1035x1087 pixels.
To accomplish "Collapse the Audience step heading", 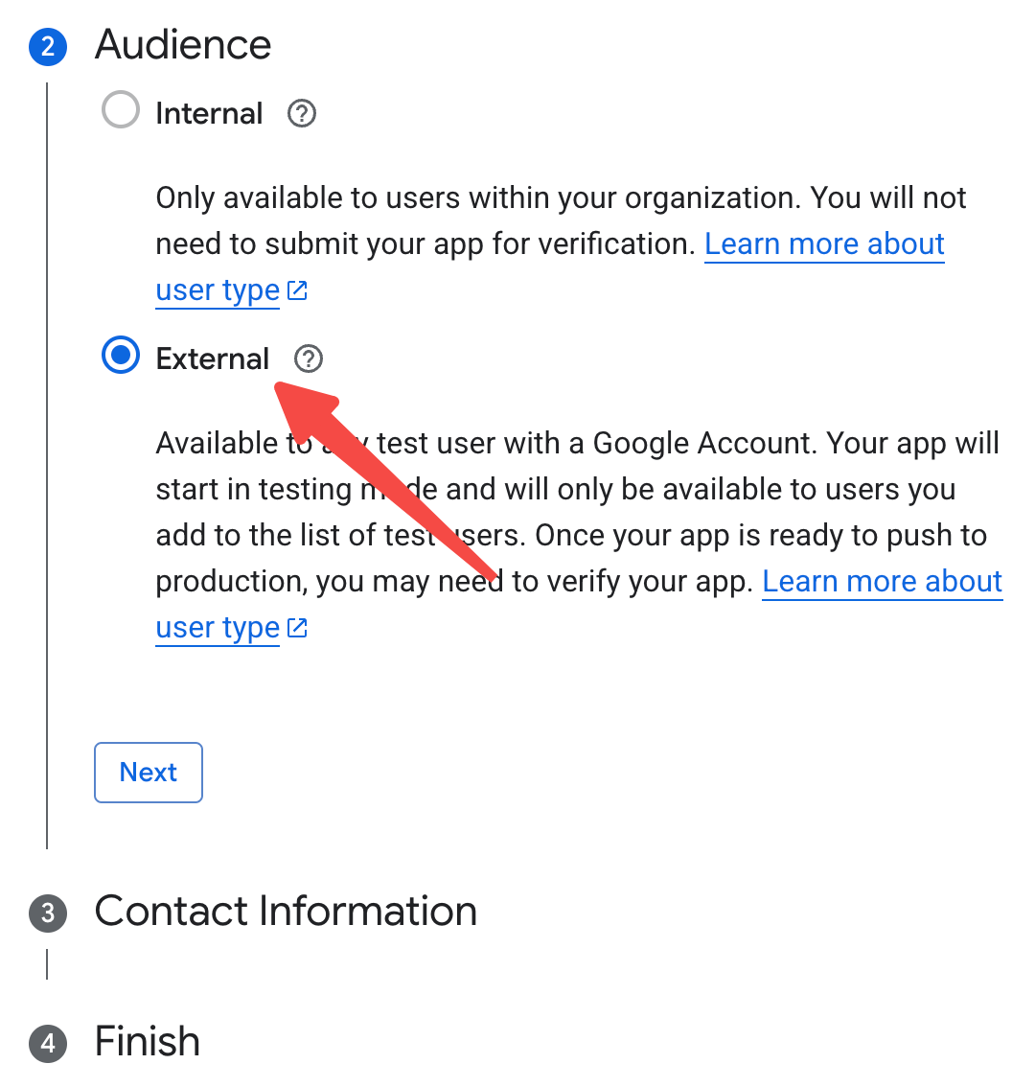I will (183, 45).
